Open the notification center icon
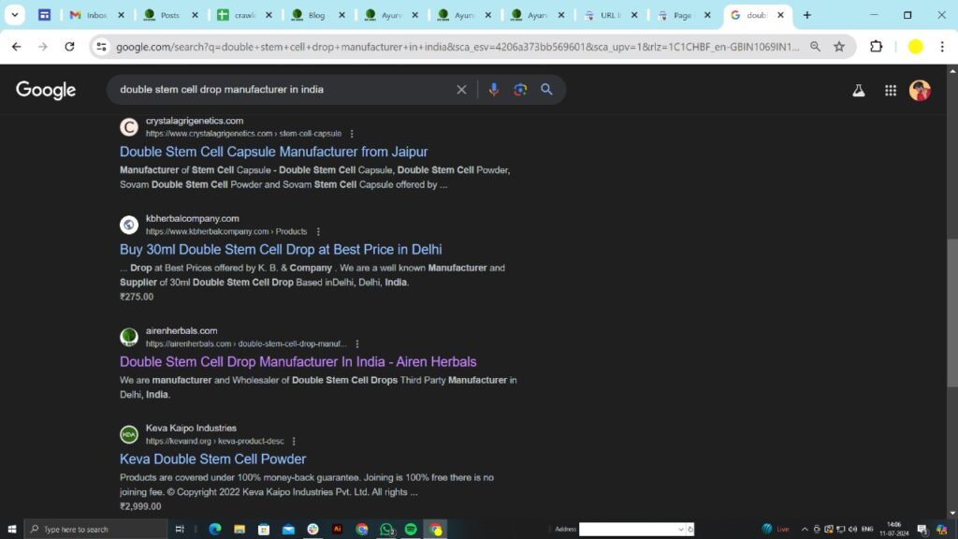The width and height of the screenshot is (958, 539). pos(922,530)
